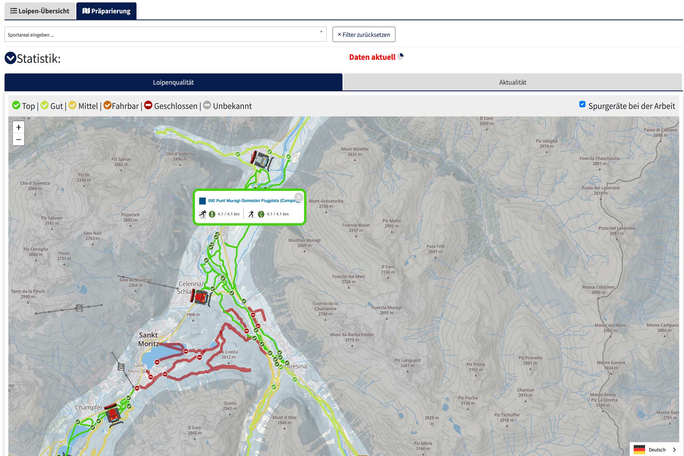Switch to the Aktualität tab
This screenshot has width=684, height=456.
point(512,82)
